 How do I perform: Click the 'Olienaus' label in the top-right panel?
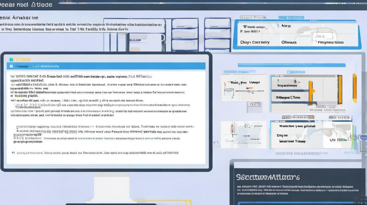tap(289, 42)
